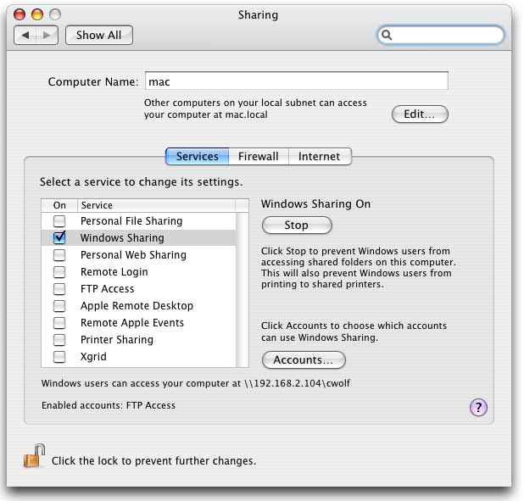
Task: Turn on the FTP Access checkbox
Action: (59, 289)
